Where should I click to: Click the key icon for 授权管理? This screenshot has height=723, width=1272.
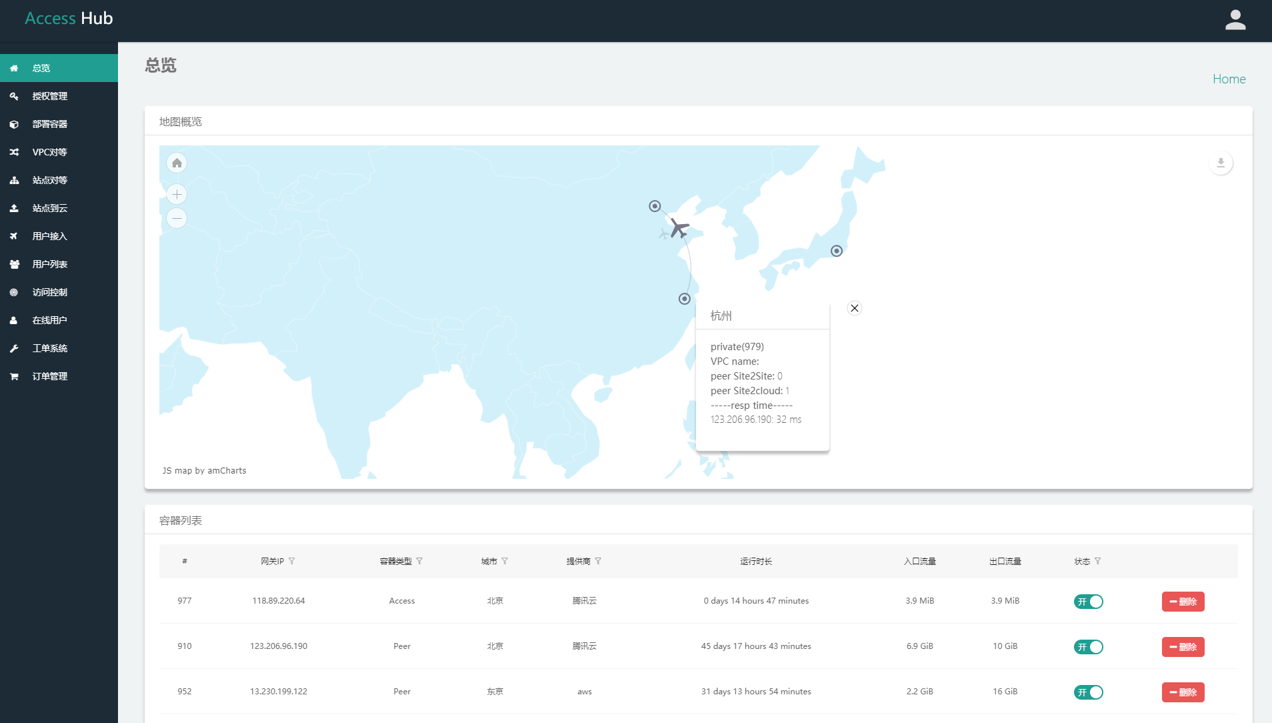click(14, 96)
